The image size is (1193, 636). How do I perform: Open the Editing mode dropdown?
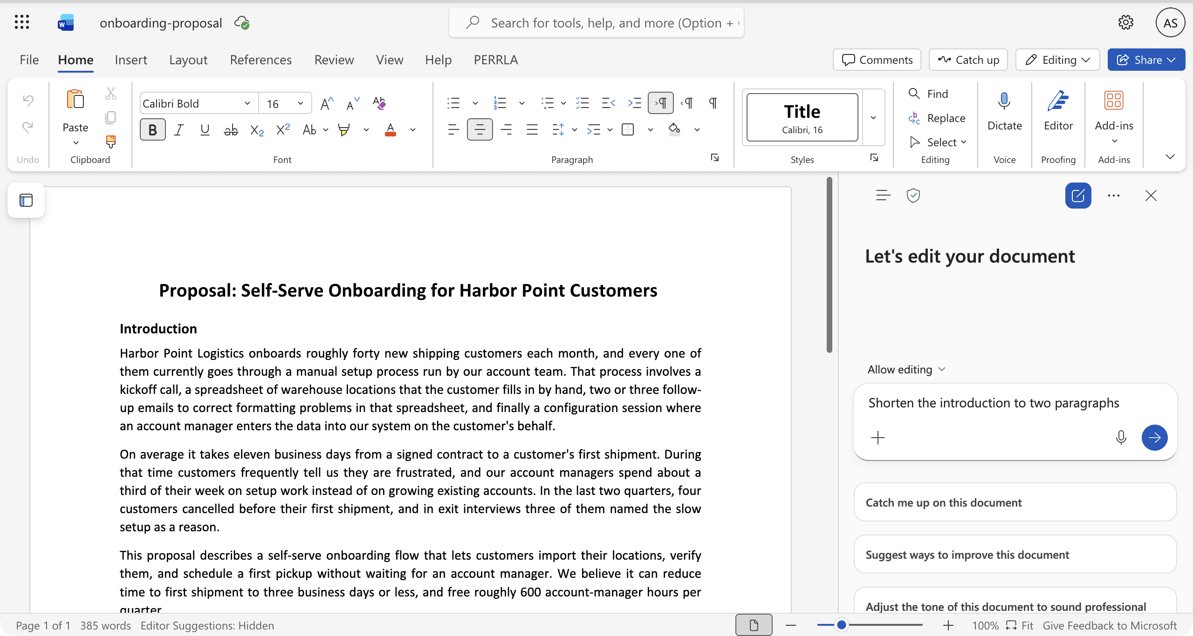pos(1058,60)
